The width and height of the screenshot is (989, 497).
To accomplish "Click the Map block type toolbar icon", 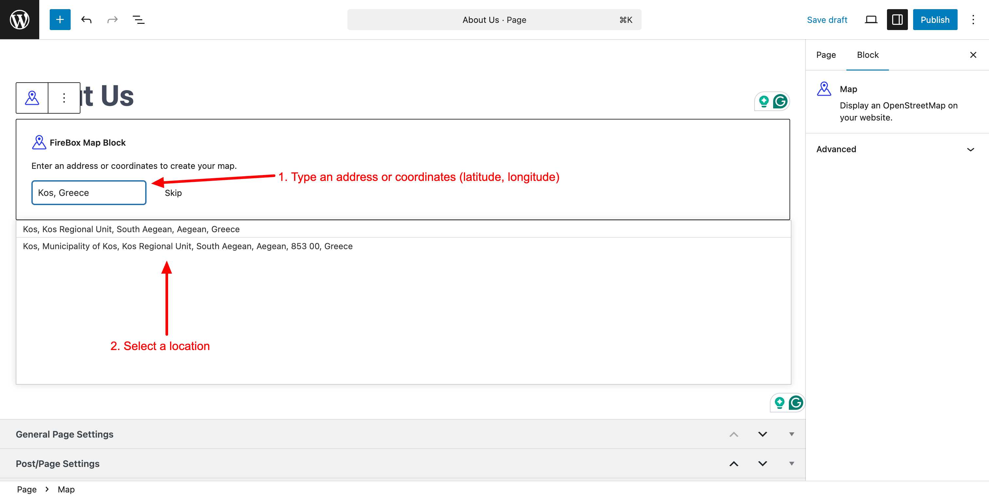I will tap(32, 98).
